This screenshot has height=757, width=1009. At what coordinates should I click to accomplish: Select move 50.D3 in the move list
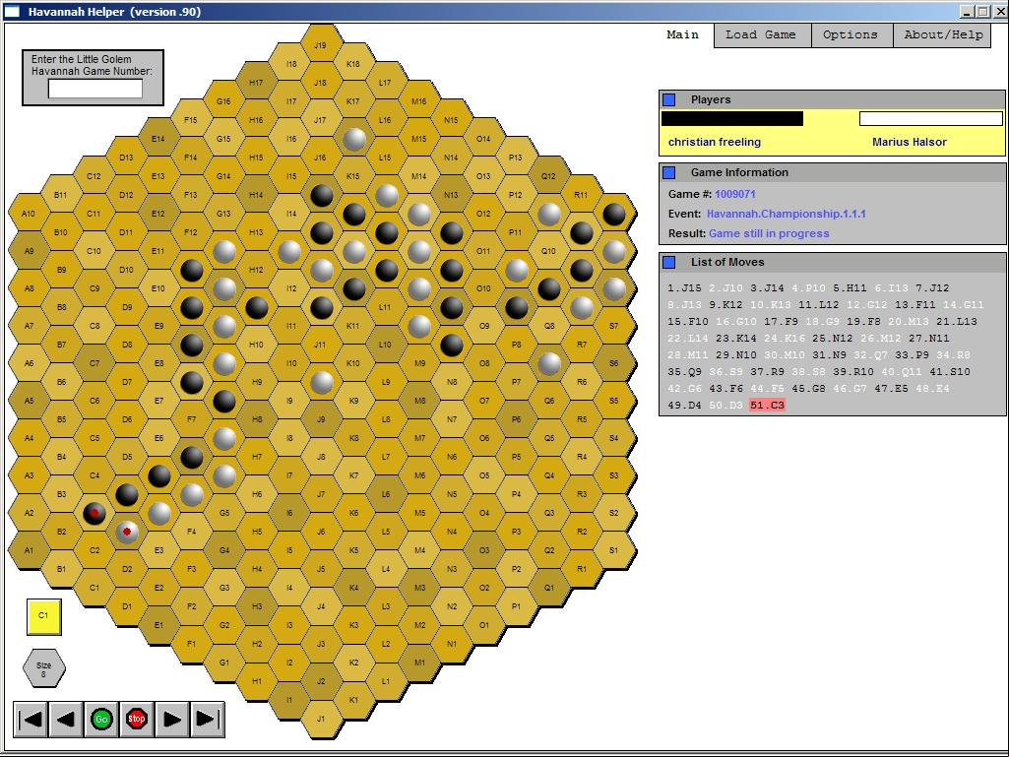point(725,406)
